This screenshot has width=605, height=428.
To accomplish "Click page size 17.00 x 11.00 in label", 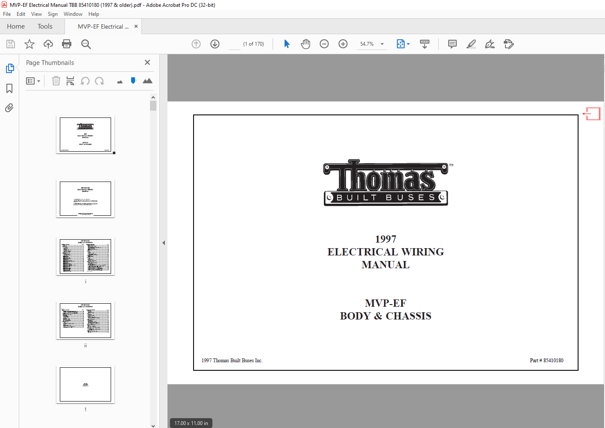I will (191, 423).
